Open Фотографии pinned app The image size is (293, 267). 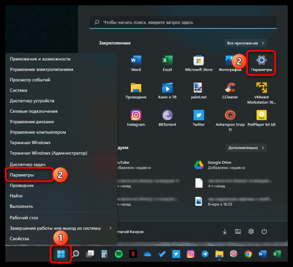(230, 63)
